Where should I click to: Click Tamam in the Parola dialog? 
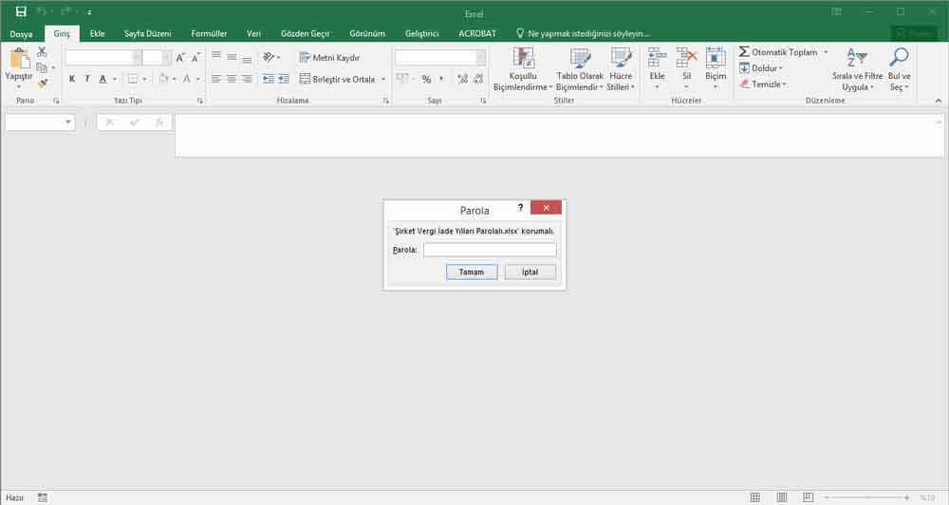click(472, 271)
